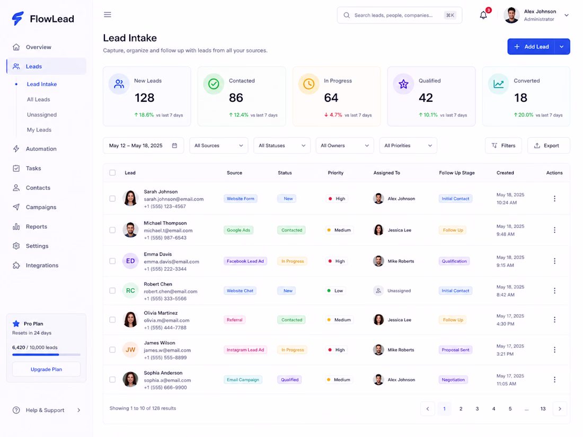
Task: Check Olivia Martinez's row checkbox
Action: click(x=112, y=319)
